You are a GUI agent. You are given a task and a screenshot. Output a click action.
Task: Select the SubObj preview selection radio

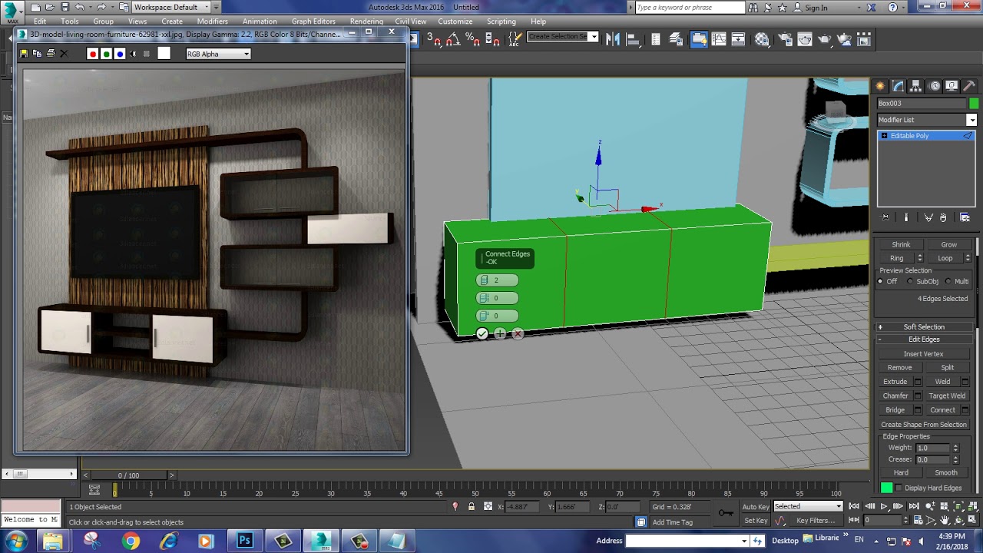coord(911,281)
